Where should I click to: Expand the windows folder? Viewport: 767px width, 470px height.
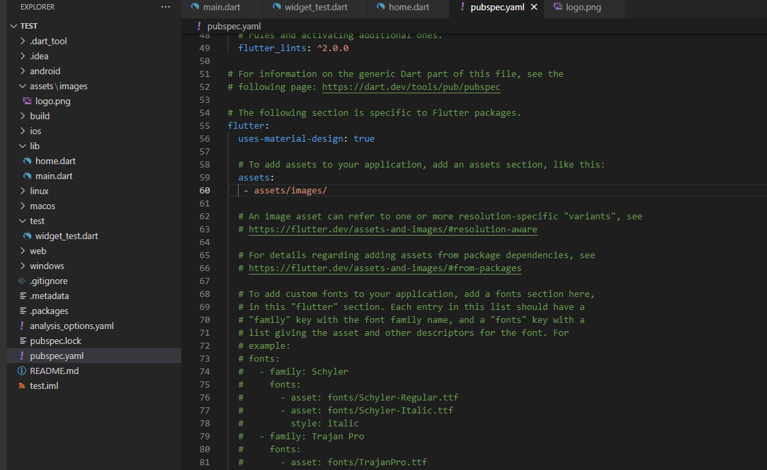[22, 266]
